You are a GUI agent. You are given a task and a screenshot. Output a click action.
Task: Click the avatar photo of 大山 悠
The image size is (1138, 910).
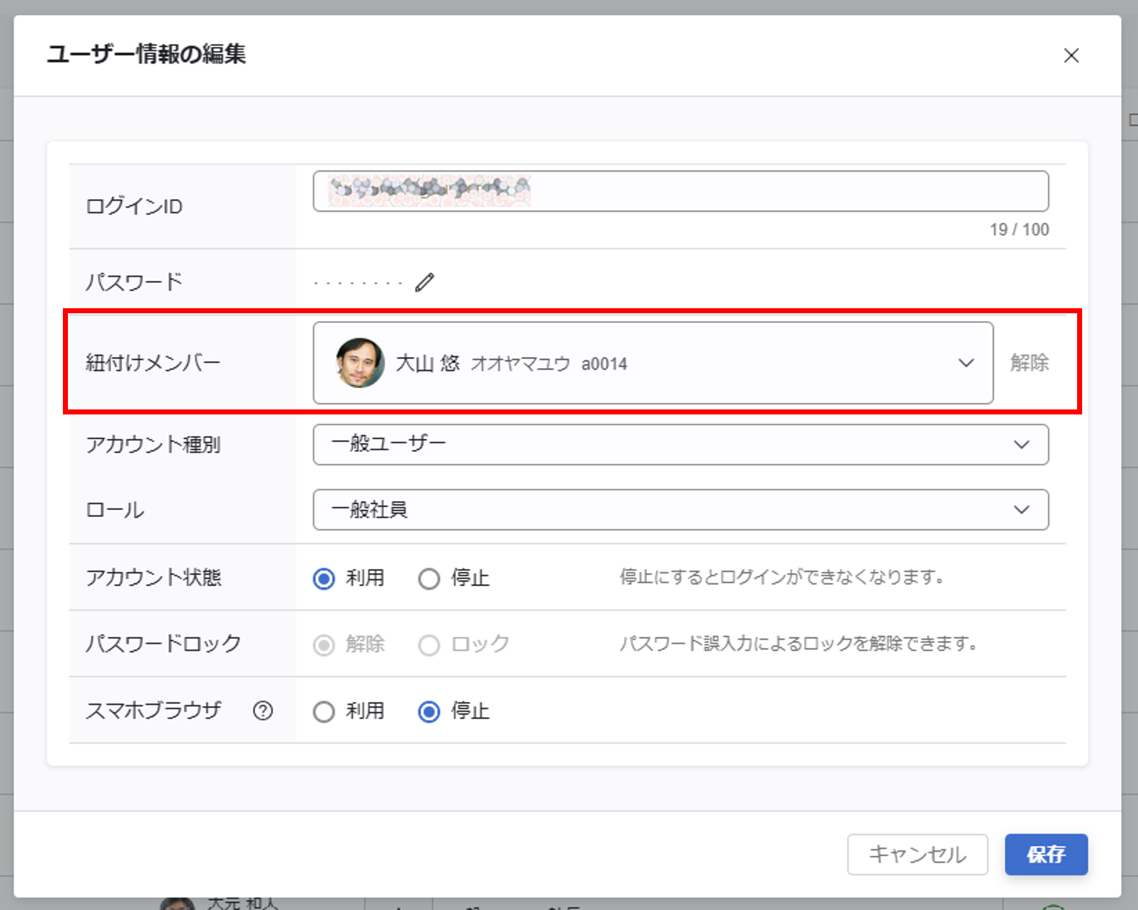359,363
